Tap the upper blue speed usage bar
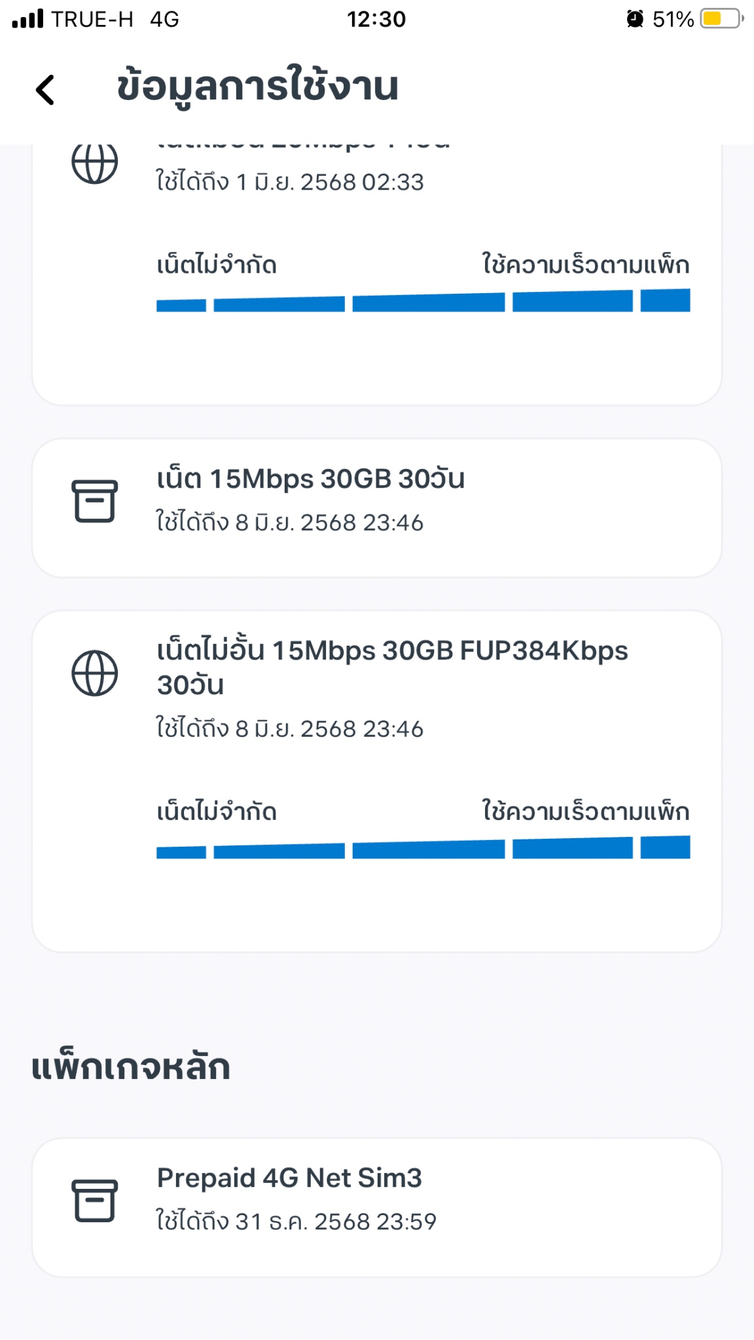Image resolution: width=754 pixels, height=1340 pixels. pos(423,301)
